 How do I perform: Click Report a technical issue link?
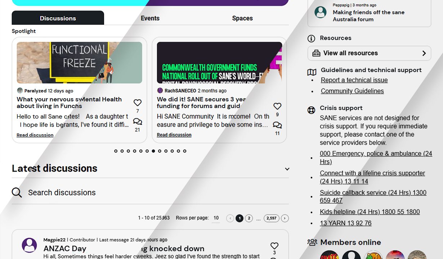[354, 80]
